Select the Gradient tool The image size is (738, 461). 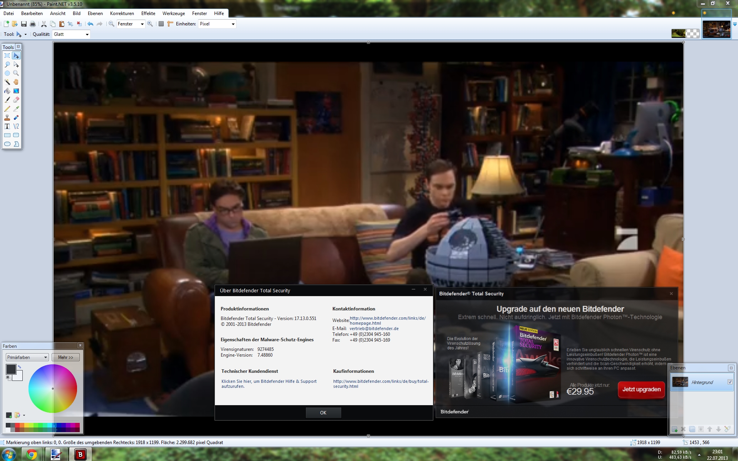coord(16,91)
